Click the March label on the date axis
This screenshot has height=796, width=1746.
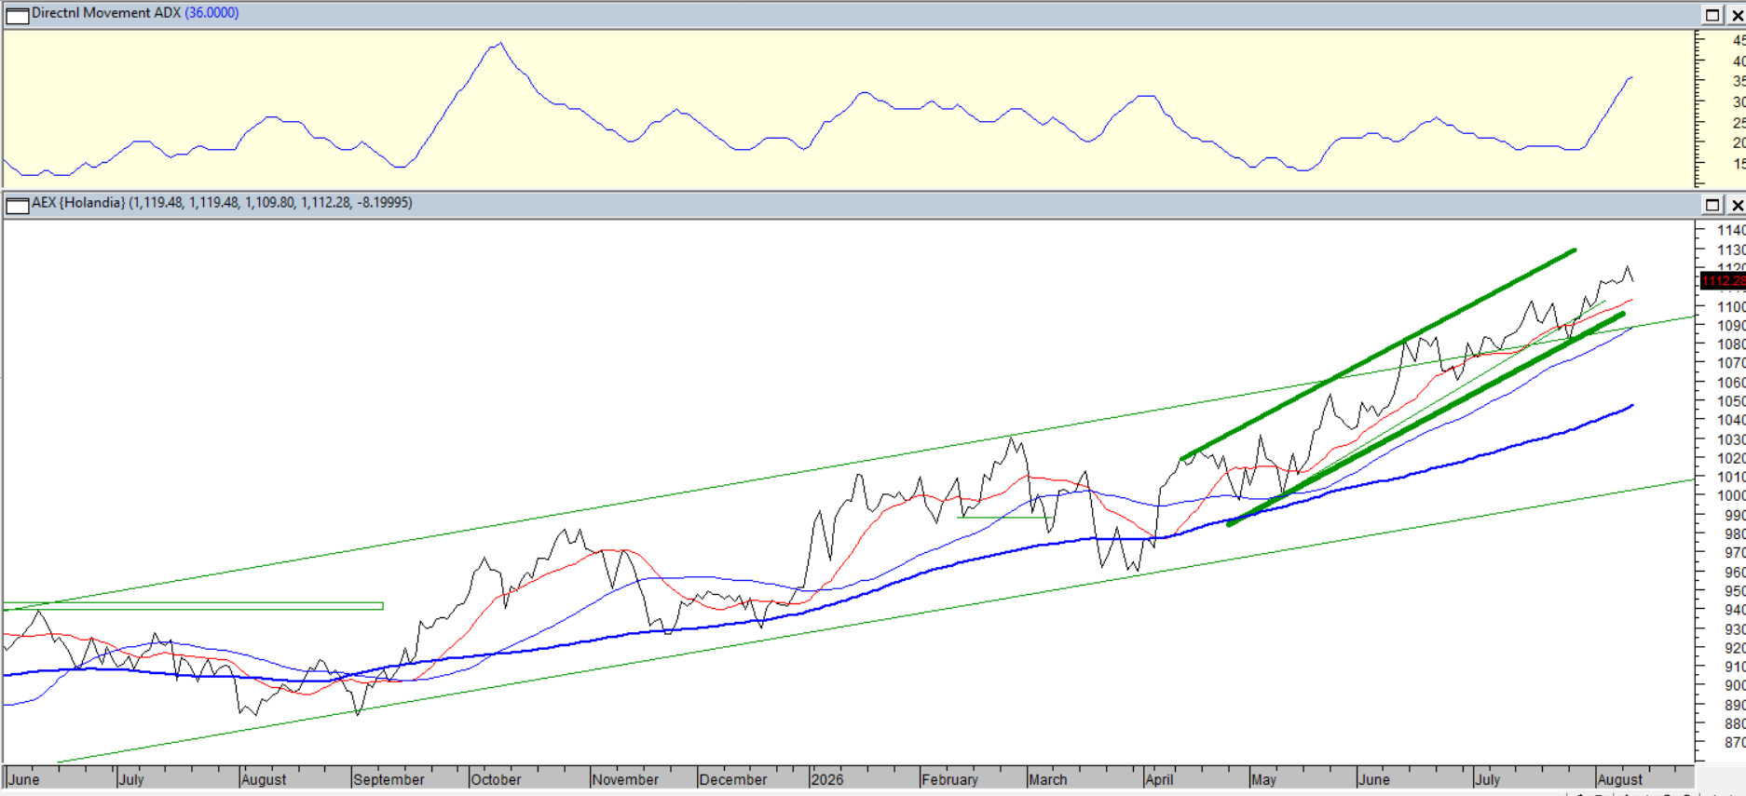pyautogui.click(x=1048, y=779)
